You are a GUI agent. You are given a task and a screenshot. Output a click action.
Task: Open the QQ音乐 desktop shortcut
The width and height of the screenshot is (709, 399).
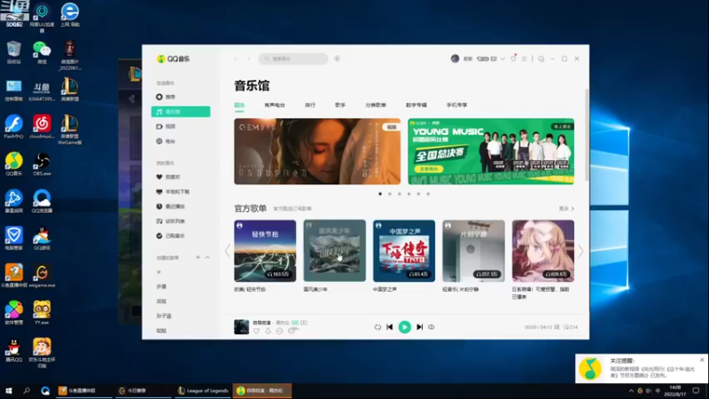(x=14, y=164)
